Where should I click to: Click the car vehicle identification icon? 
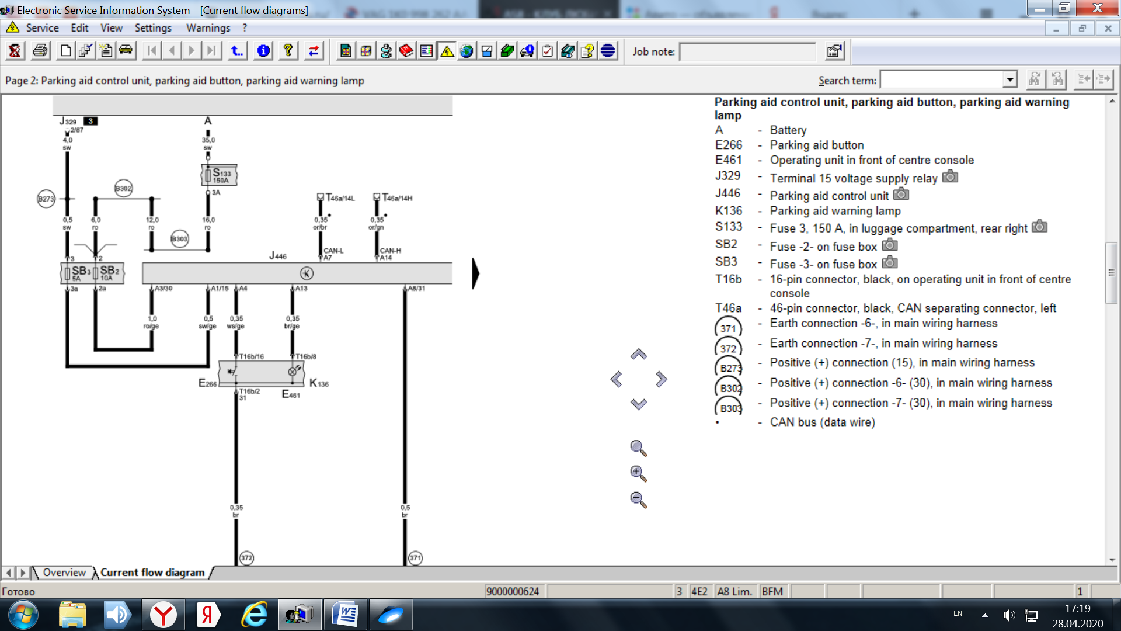point(126,51)
